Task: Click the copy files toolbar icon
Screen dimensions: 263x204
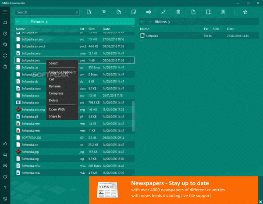Action: point(119,12)
